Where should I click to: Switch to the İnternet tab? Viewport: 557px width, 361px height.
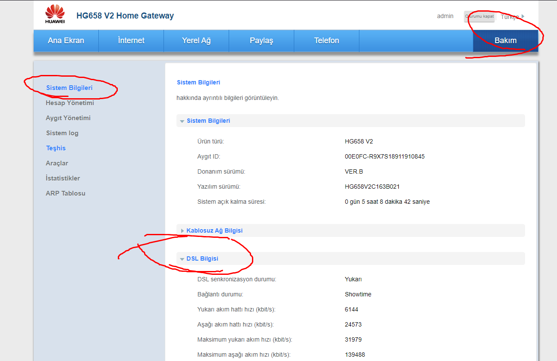click(131, 40)
